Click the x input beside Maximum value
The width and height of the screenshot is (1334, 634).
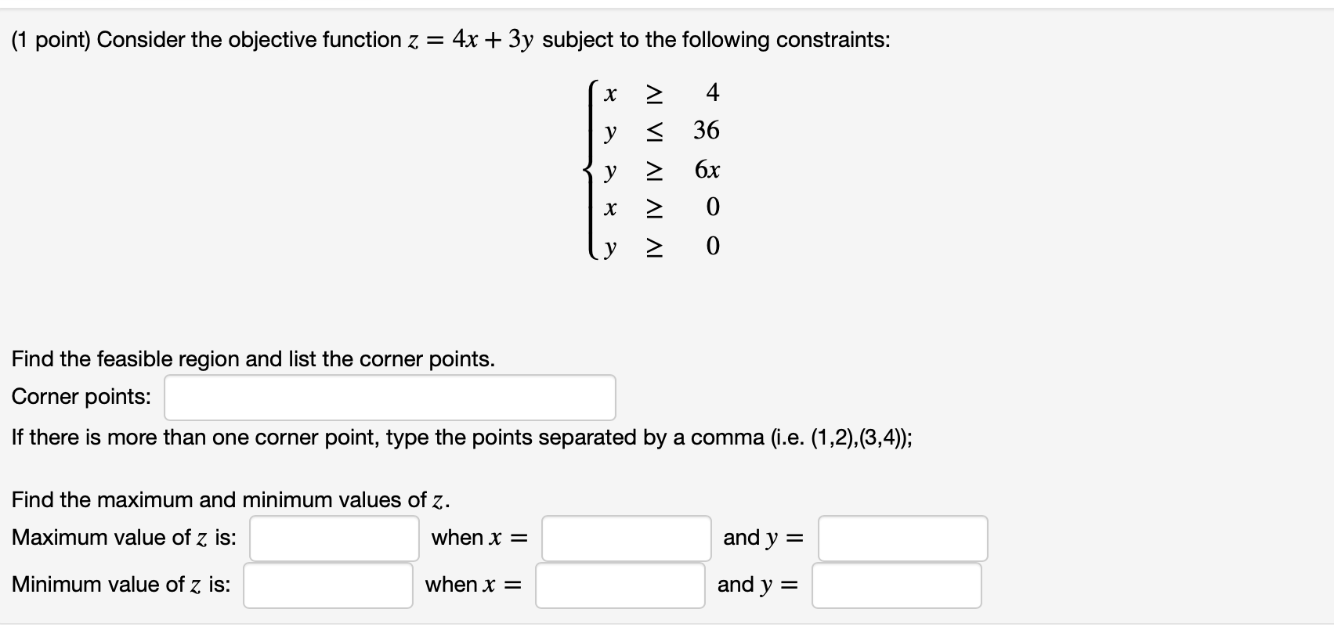pyautogui.click(x=624, y=538)
